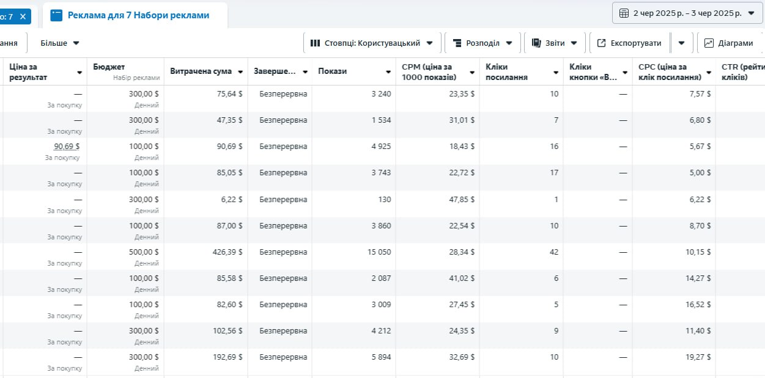
Task: Click the impressions value 2 087
Action: tap(381, 278)
